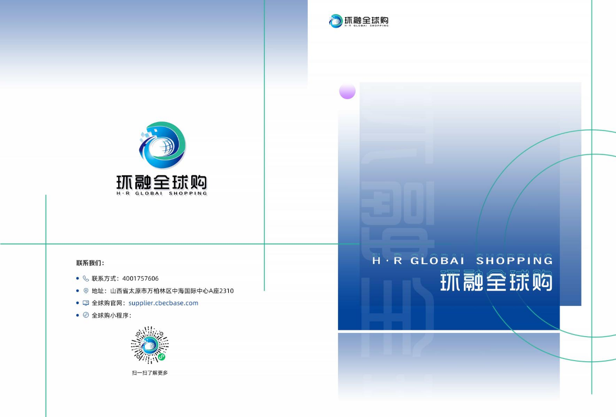The height and width of the screenshot is (417, 616).
Task: Click the small logo at top of cover
Action: 358,21
